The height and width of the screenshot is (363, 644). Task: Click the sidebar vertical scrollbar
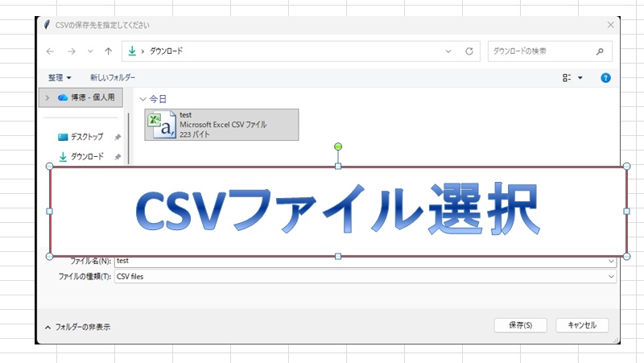tap(129, 138)
